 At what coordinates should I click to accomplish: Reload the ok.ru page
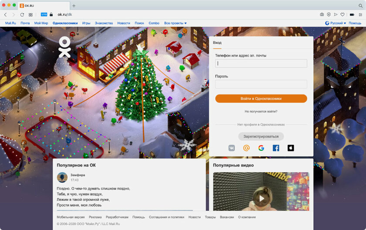click(22, 15)
